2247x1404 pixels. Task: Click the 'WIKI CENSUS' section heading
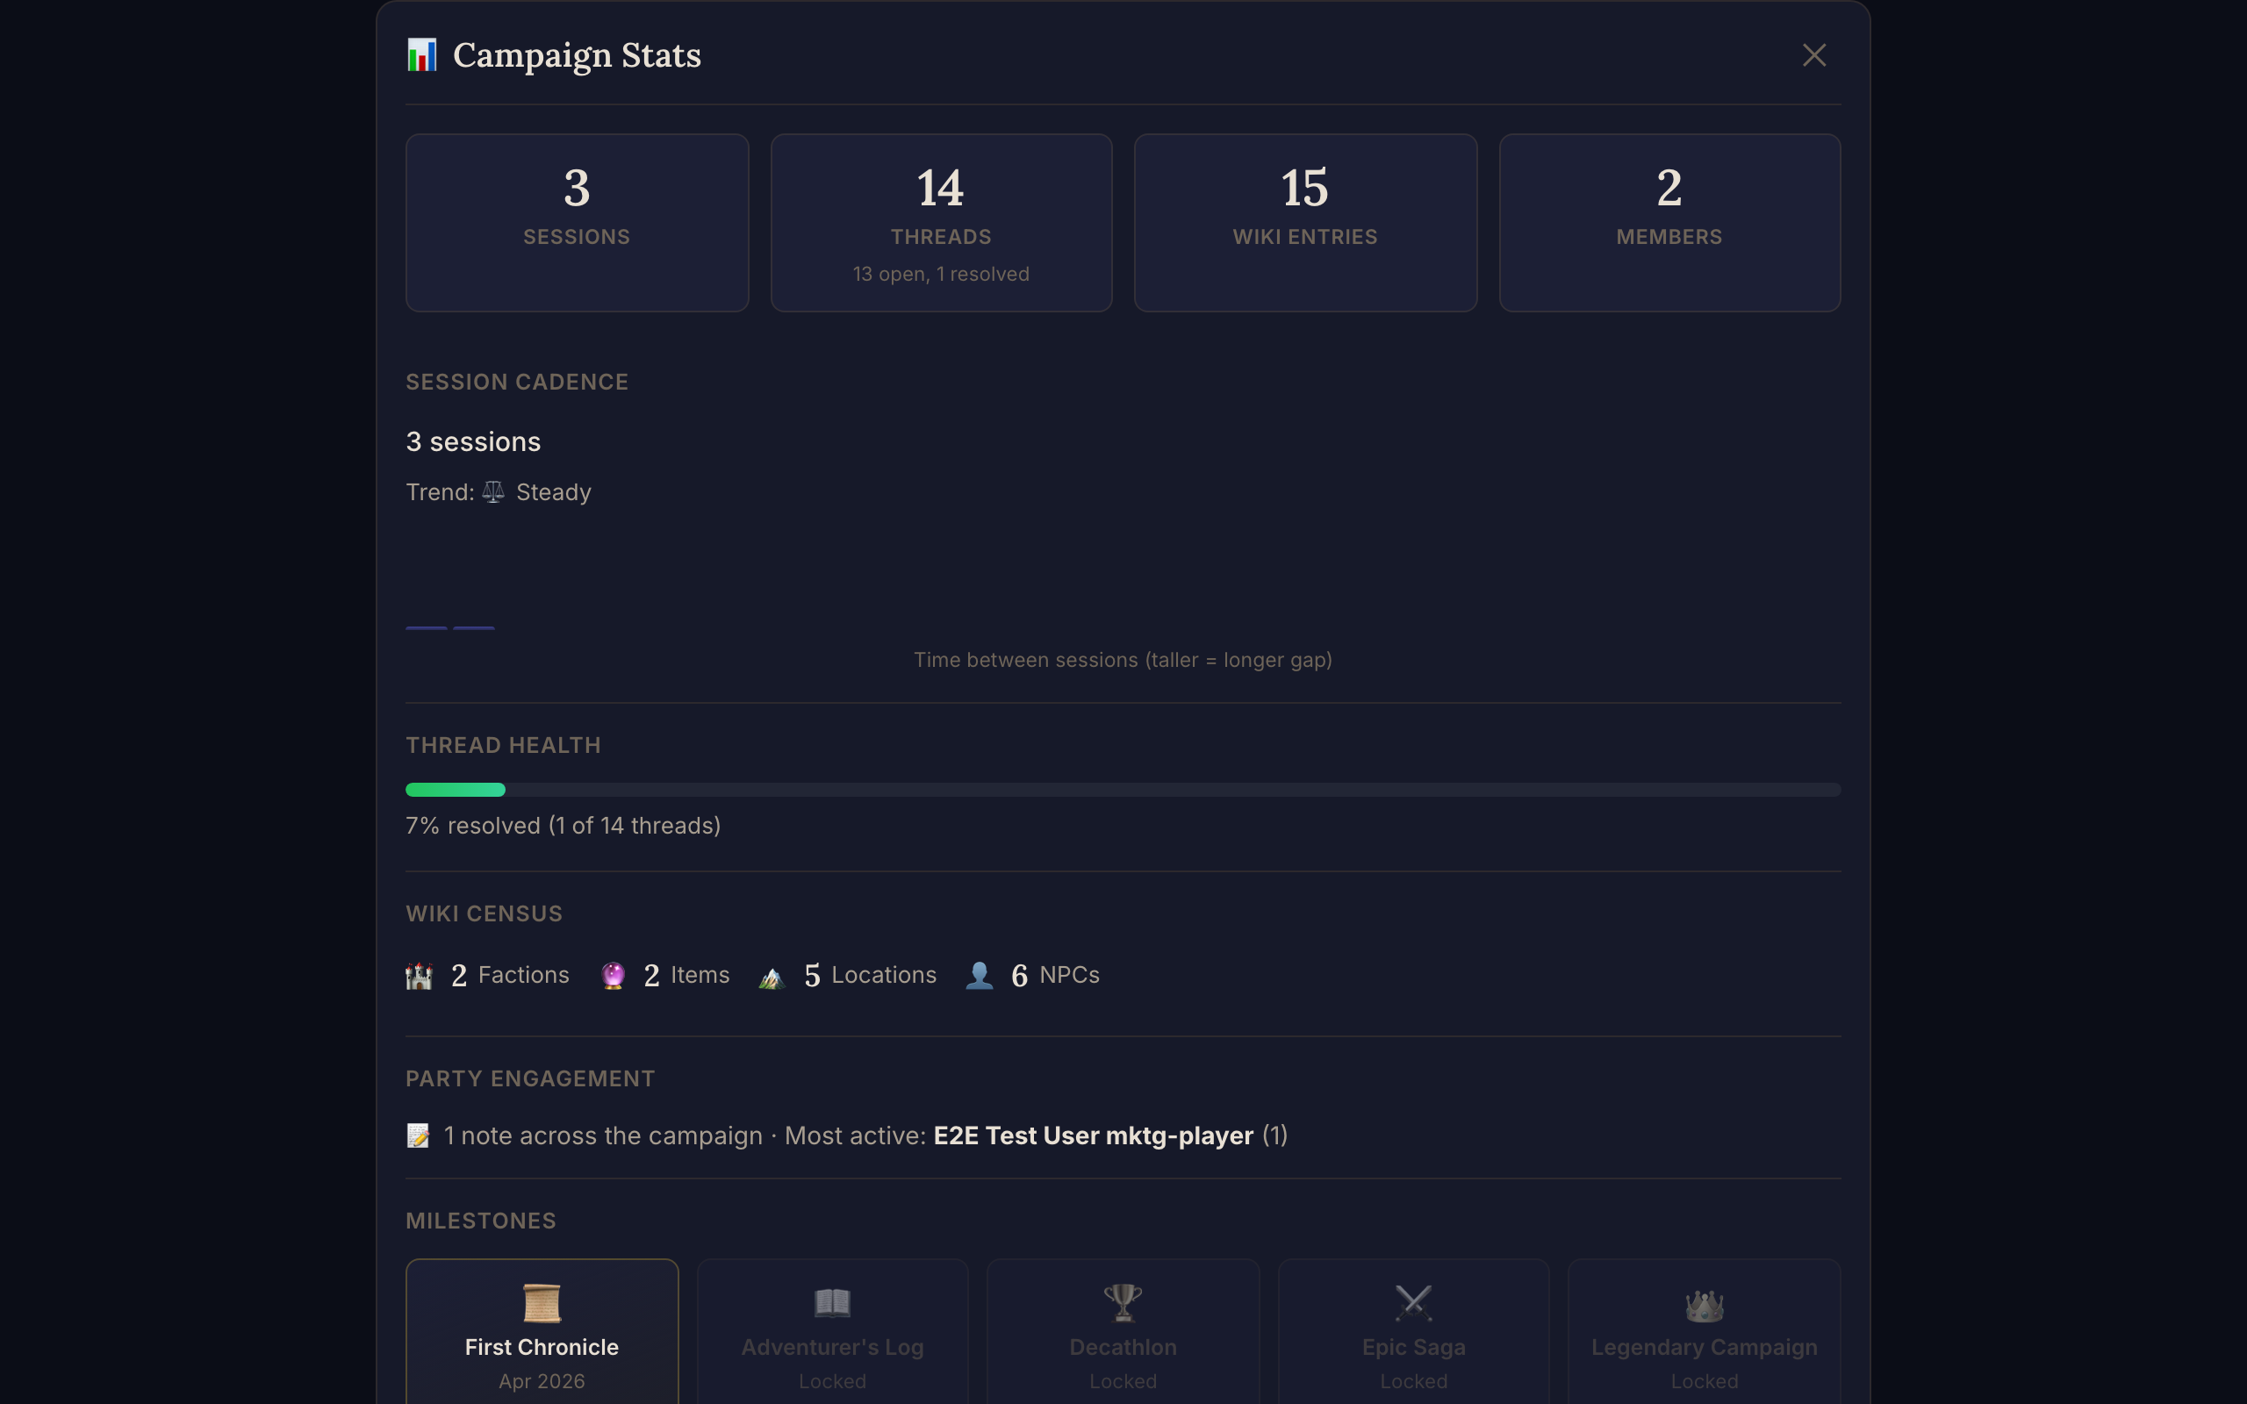[x=484, y=913]
